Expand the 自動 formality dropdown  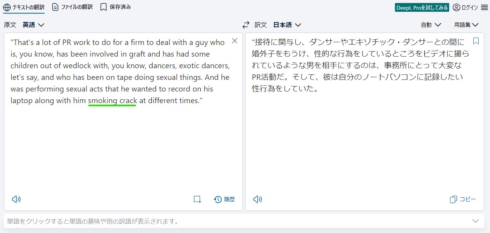click(x=431, y=25)
